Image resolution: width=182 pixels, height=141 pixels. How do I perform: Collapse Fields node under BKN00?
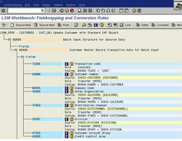(23, 57)
